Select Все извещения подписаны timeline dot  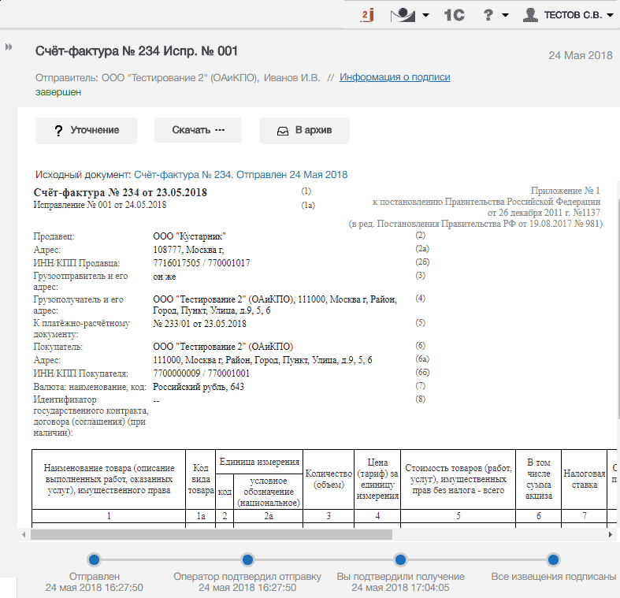553,559
